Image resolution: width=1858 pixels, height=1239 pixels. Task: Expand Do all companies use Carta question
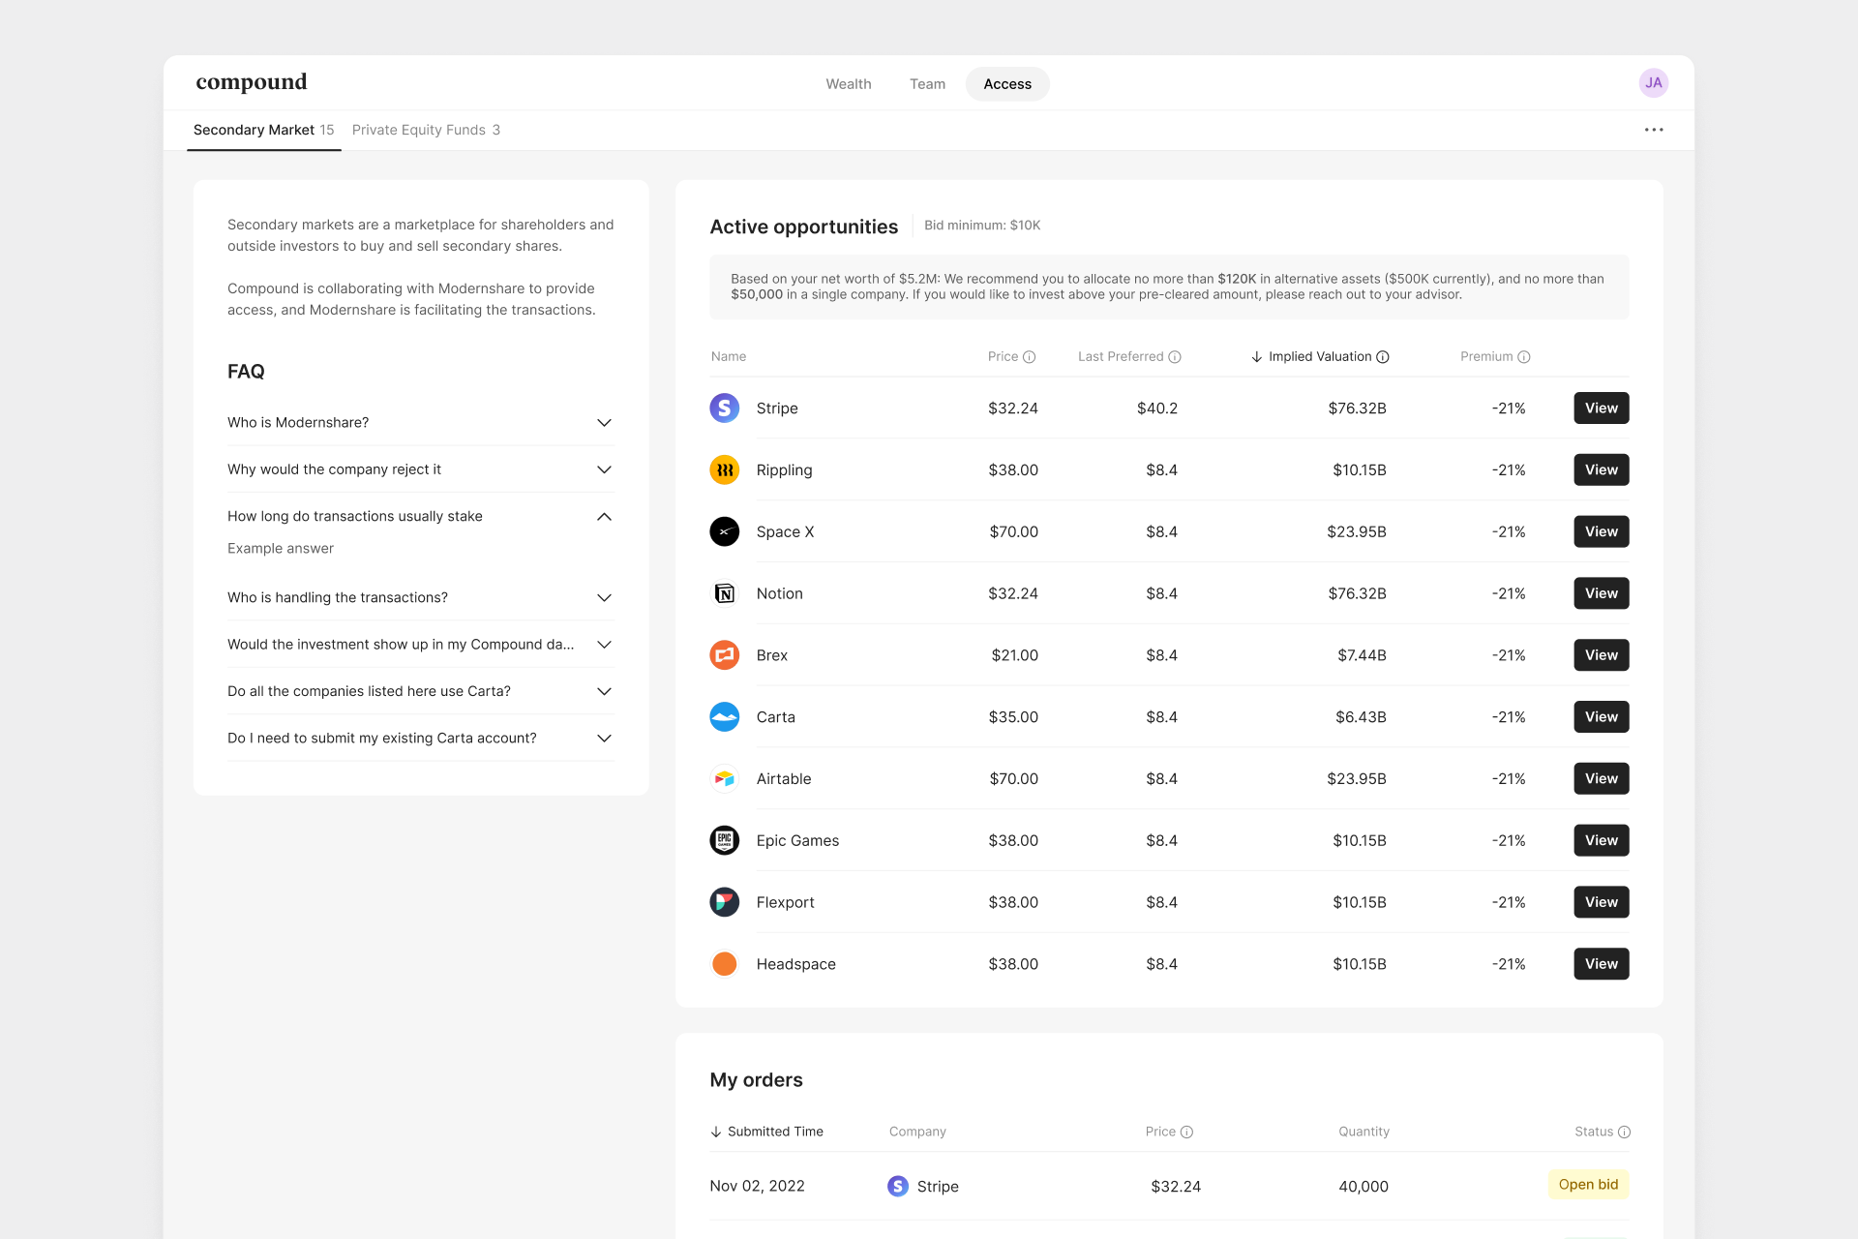pyautogui.click(x=420, y=691)
